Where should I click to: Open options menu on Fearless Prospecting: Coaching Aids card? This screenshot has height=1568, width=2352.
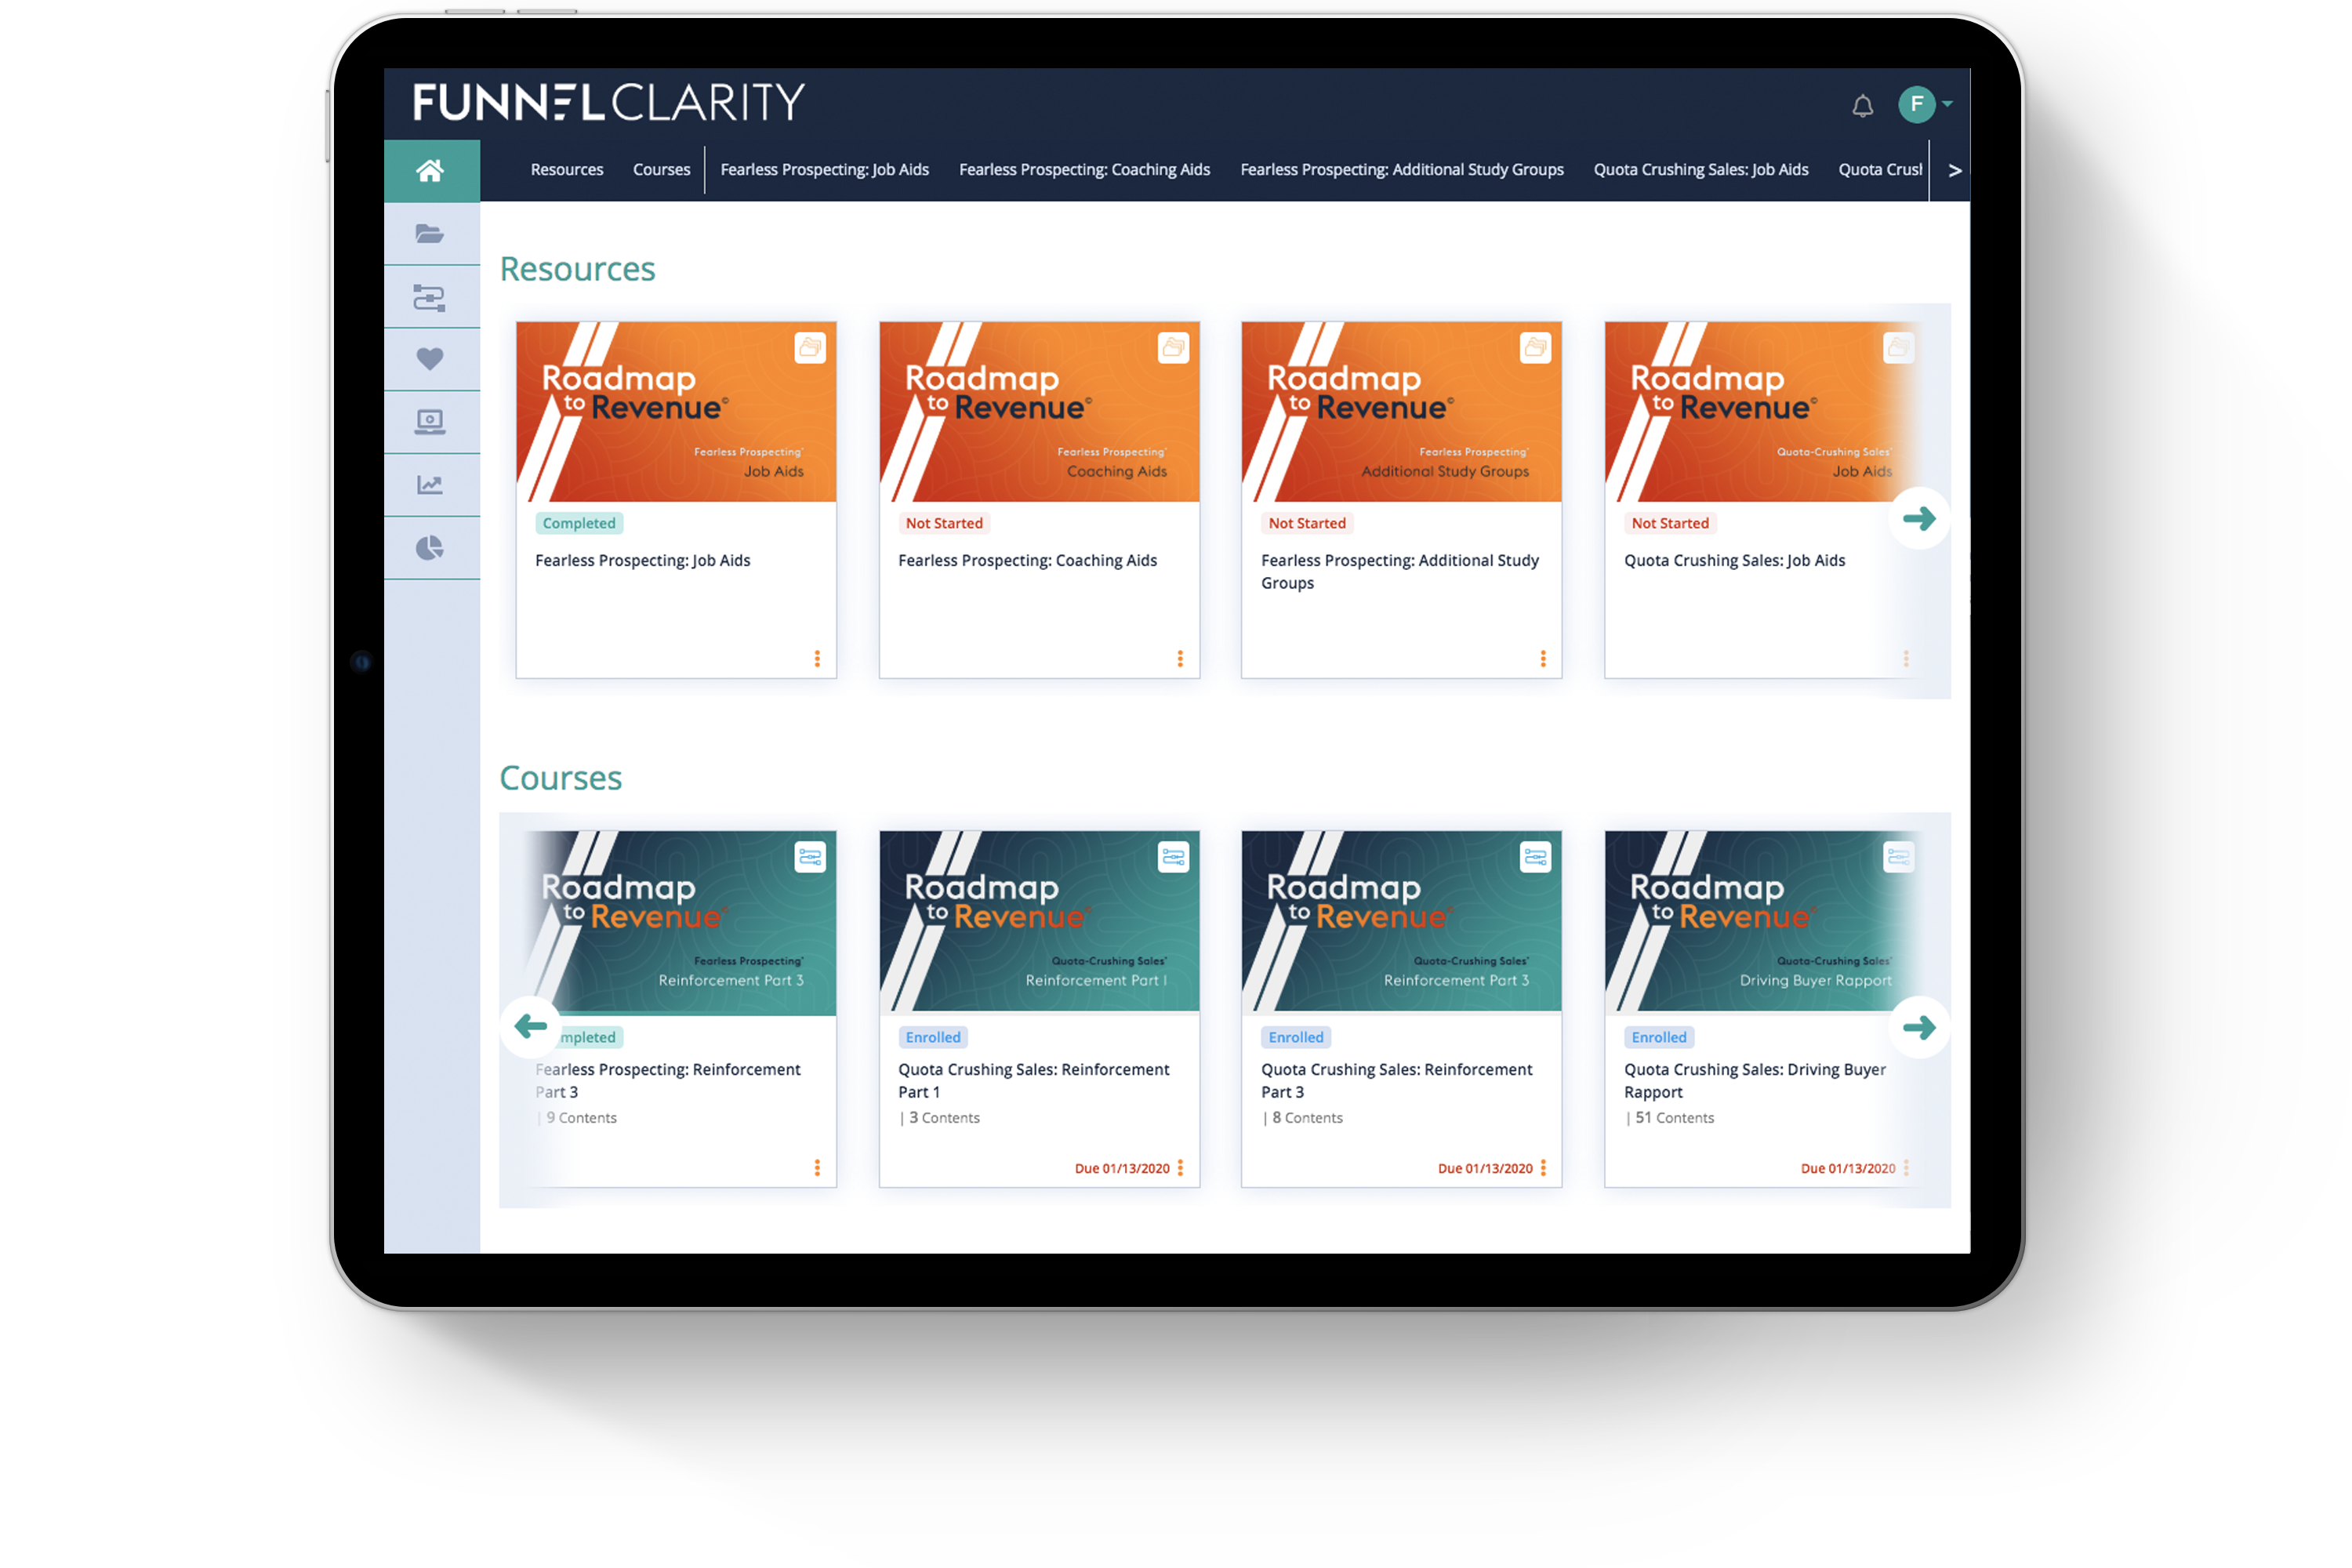[1180, 658]
